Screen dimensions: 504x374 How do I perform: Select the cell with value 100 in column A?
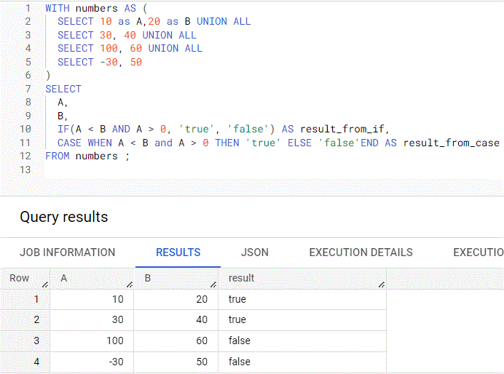113,341
